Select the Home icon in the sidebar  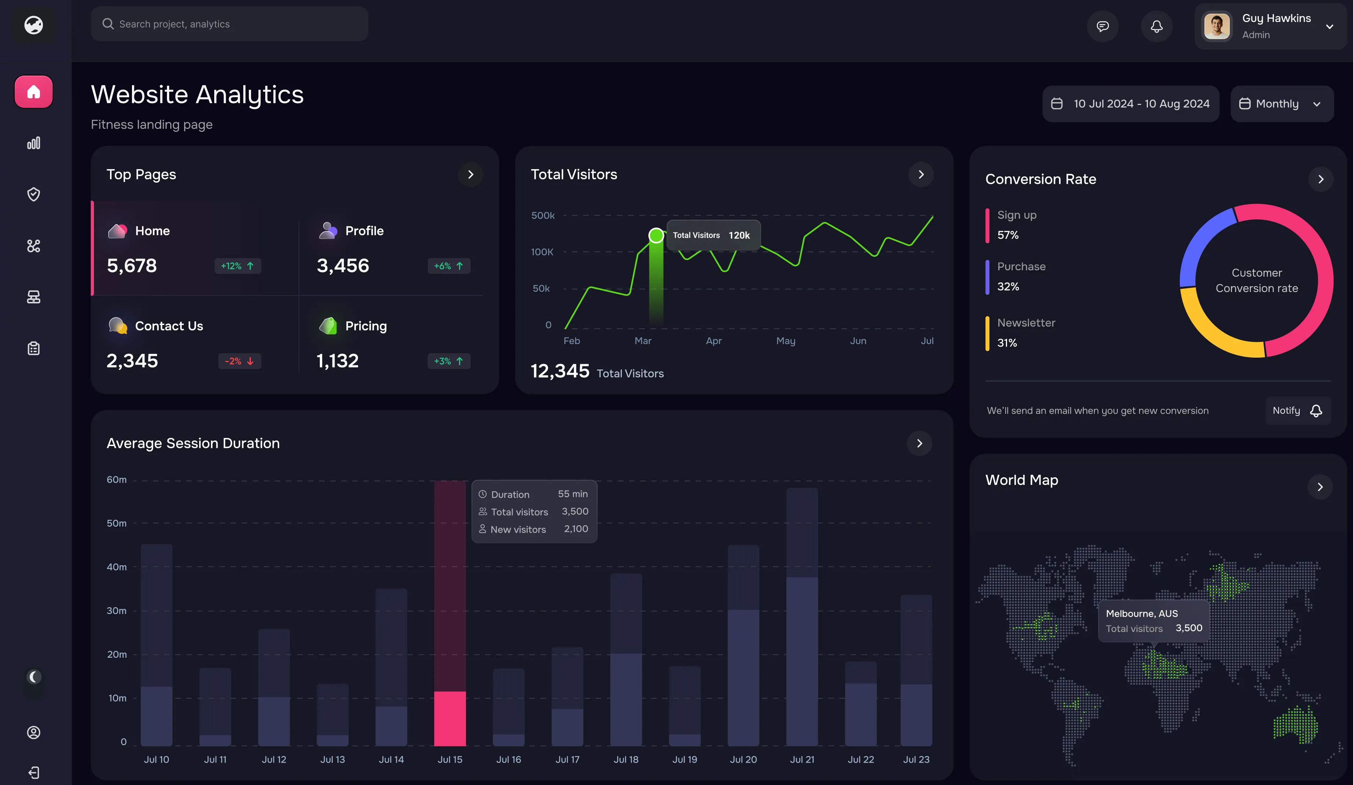(33, 91)
